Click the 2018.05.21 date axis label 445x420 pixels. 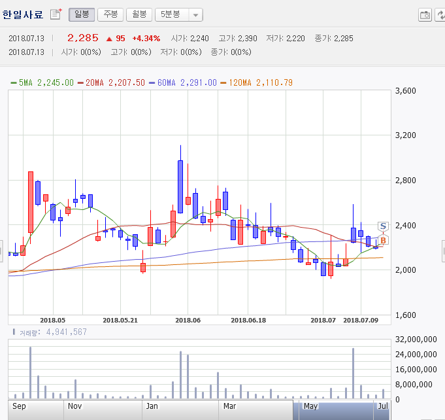(120, 321)
